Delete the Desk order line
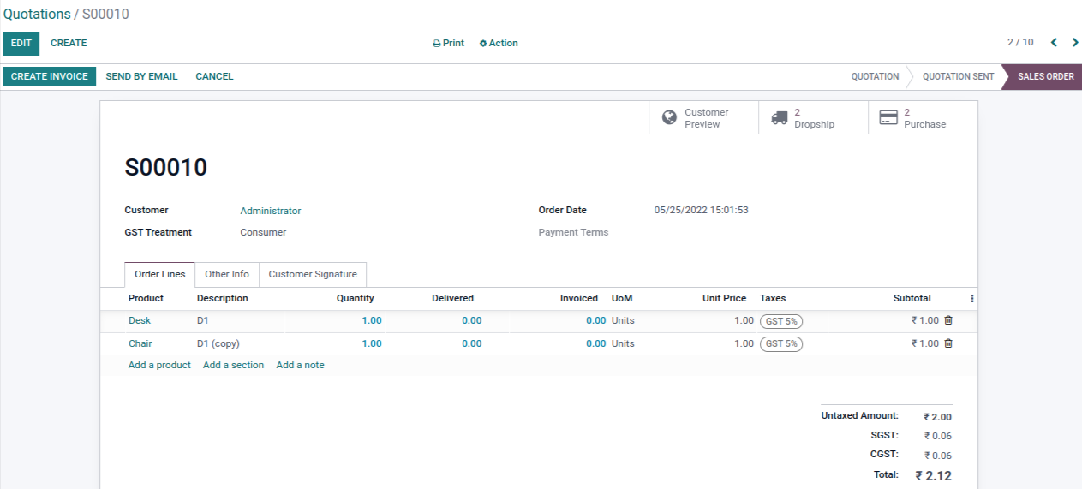This screenshot has height=489, width=1082. point(947,320)
